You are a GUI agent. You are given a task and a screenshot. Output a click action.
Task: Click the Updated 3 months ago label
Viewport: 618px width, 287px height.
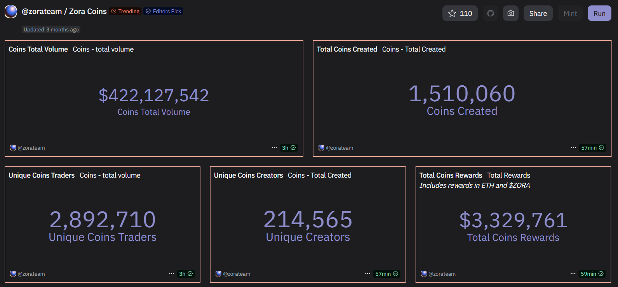[x=51, y=29]
